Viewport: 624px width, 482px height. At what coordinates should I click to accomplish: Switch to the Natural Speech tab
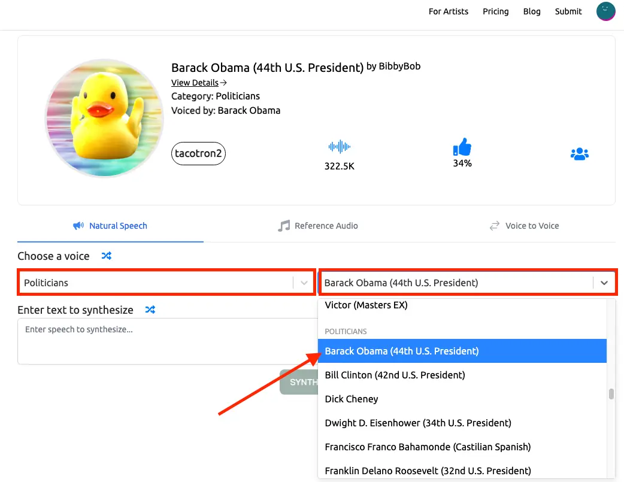pos(110,226)
